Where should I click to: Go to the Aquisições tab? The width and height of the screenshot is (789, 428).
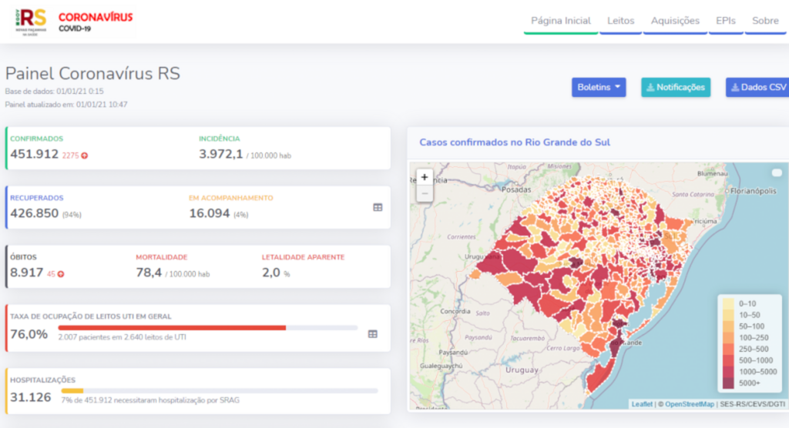pyautogui.click(x=675, y=21)
